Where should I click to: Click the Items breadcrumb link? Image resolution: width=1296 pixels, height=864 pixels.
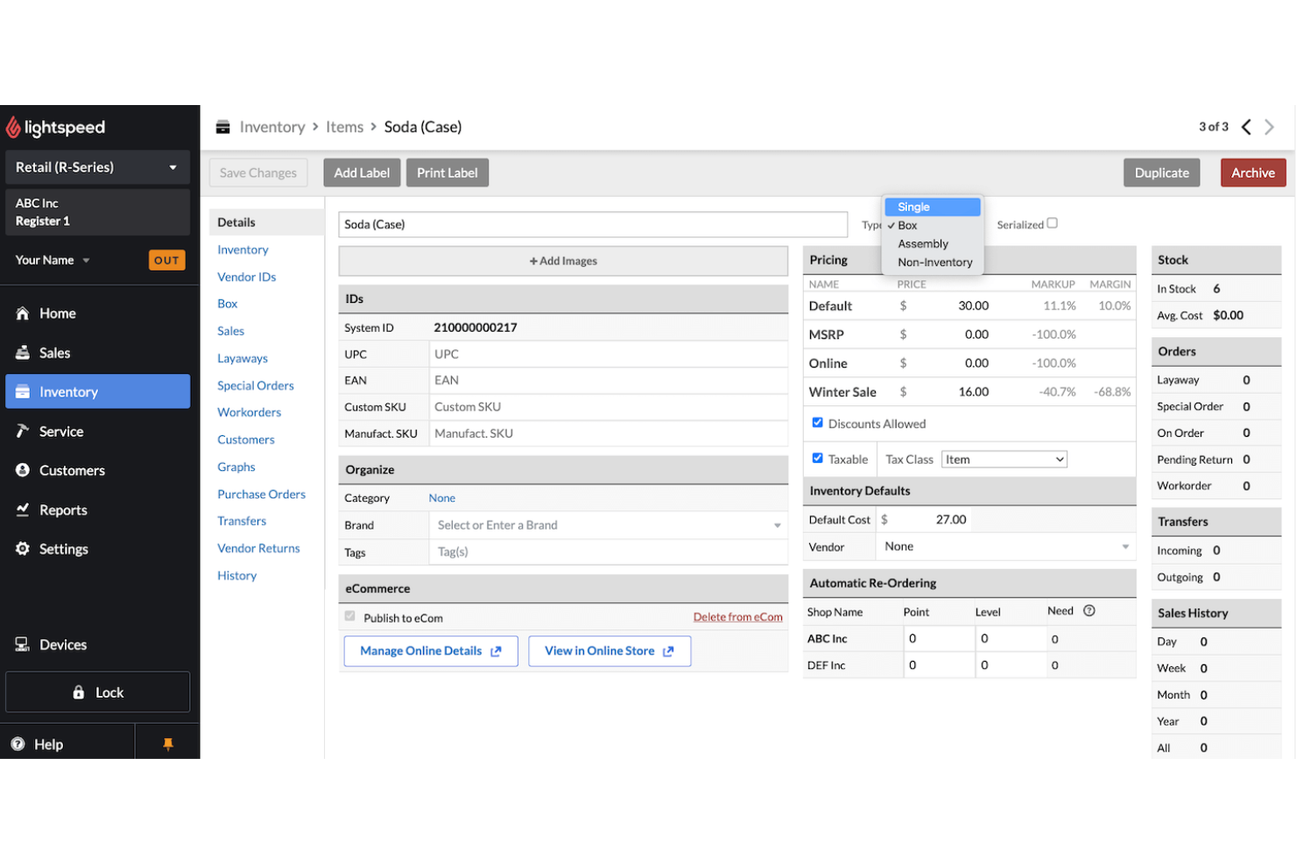(344, 127)
